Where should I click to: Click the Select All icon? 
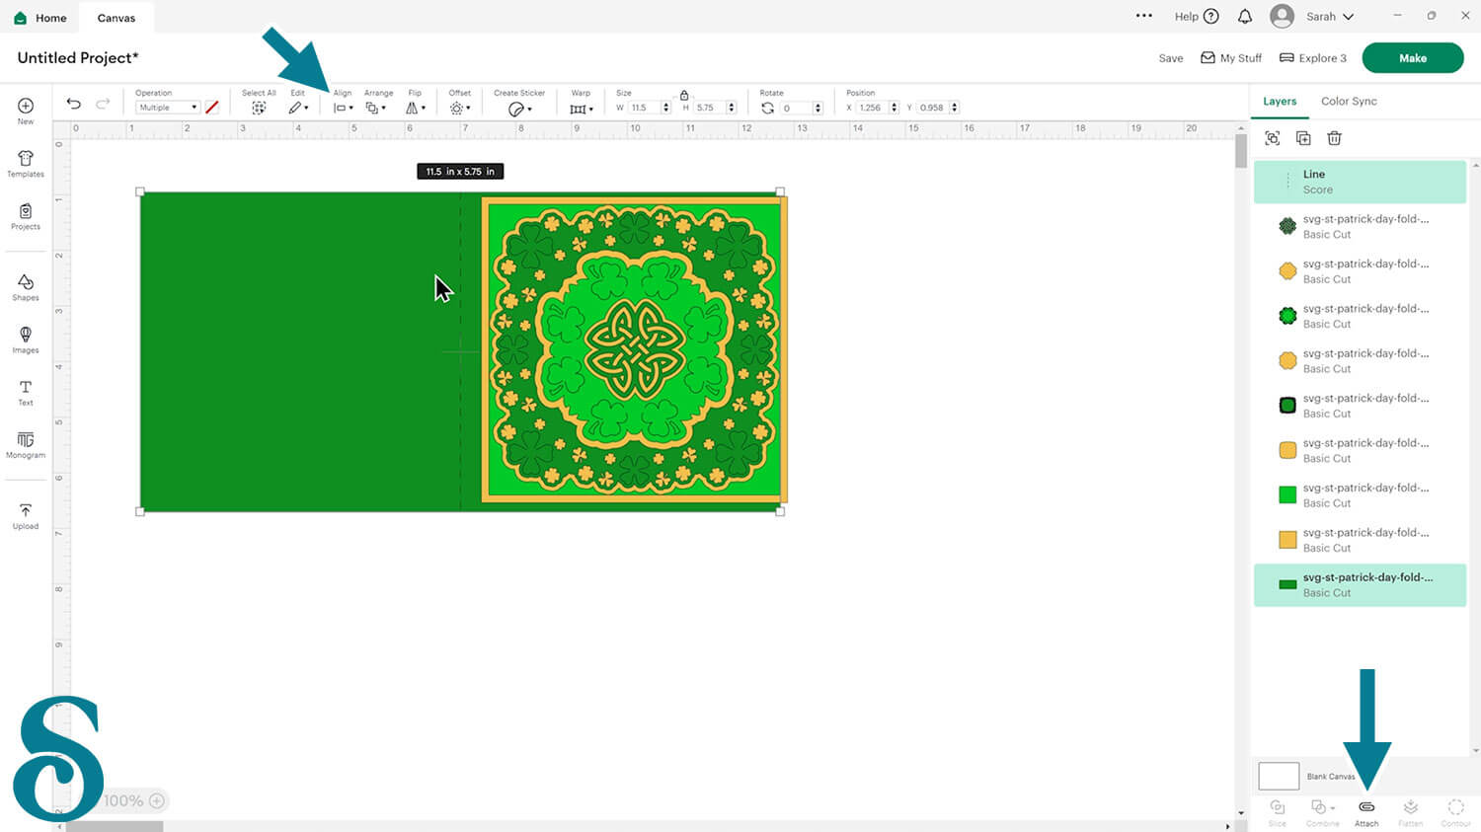click(259, 108)
